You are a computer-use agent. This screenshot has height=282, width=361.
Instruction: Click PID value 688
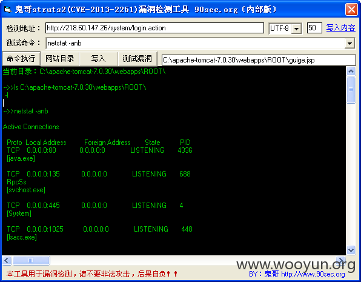click(185, 174)
